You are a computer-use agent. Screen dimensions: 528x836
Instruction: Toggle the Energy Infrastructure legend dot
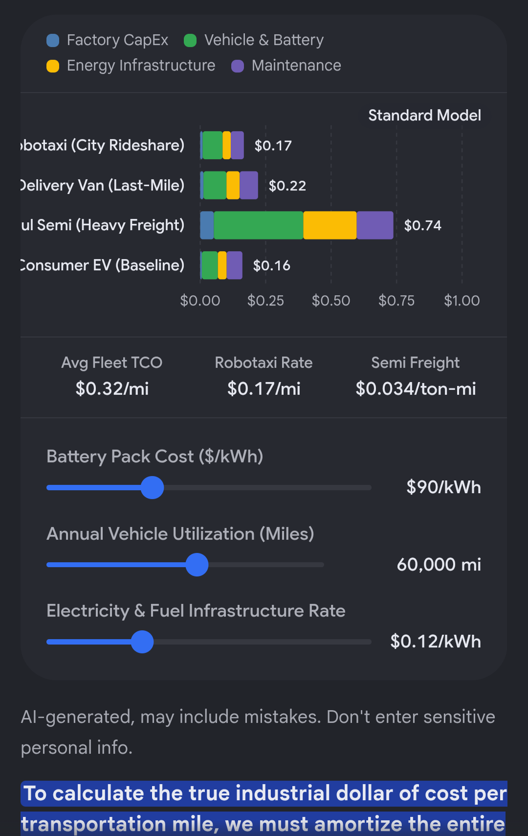tap(53, 66)
